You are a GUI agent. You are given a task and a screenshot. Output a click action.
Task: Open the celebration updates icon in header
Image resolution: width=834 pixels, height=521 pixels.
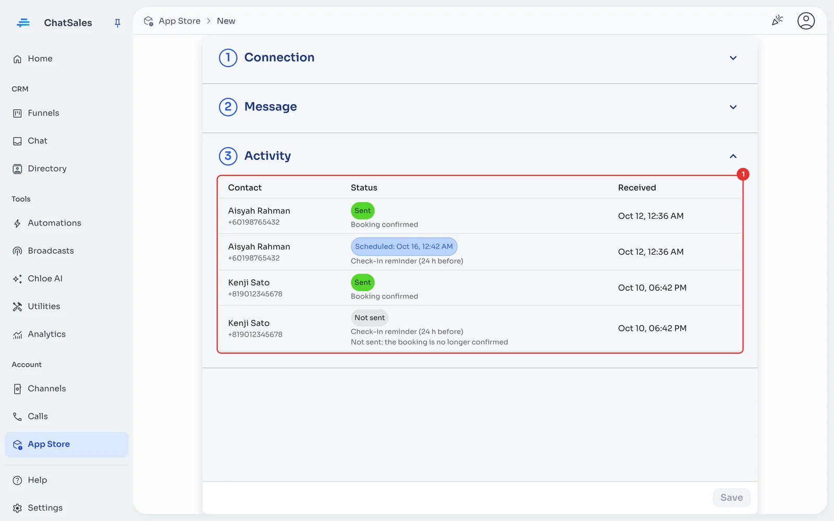pyautogui.click(x=777, y=21)
